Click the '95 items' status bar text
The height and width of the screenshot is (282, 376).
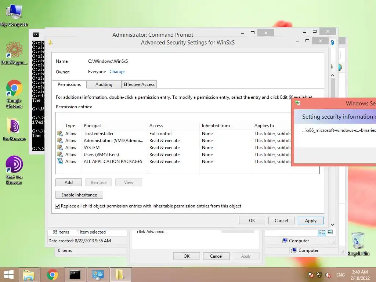click(61, 232)
